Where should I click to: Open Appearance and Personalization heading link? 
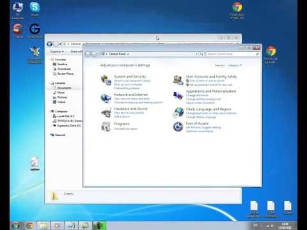[x=211, y=91]
